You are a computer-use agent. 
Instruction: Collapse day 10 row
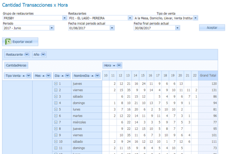point(56,141)
